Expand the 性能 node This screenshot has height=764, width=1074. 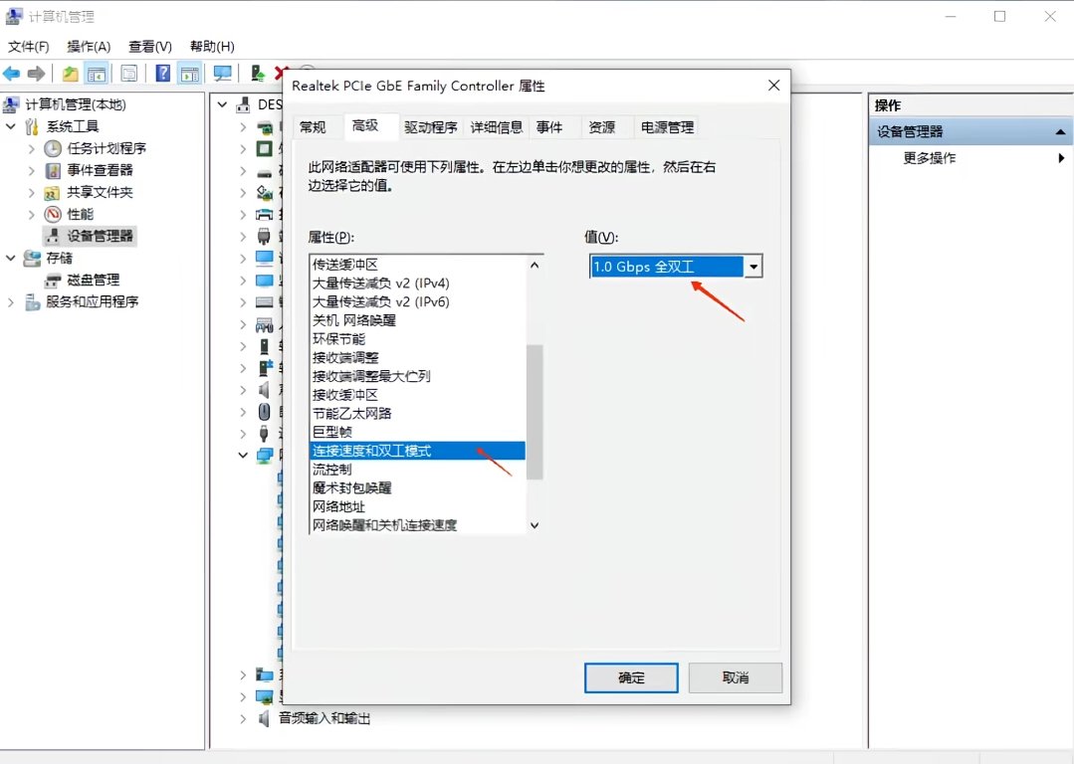[32, 214]
